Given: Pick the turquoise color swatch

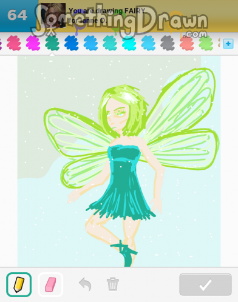Looking at the screenshot, I should pyautogui.click(x=110, y=43).
